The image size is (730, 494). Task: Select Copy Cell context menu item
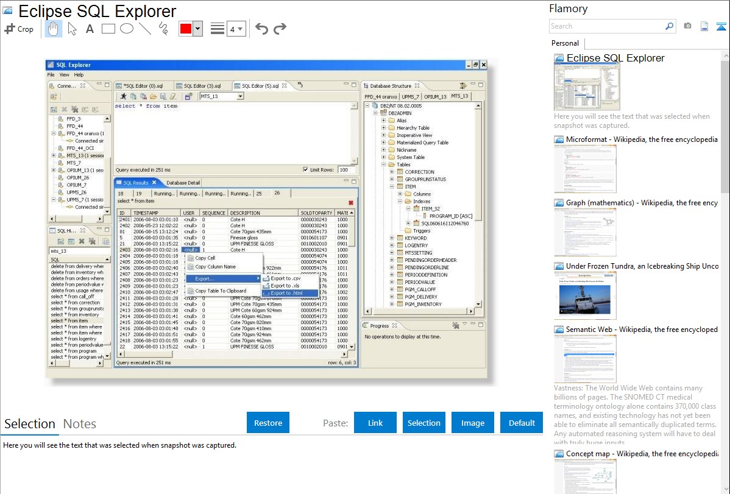click(x=224, y=258)
